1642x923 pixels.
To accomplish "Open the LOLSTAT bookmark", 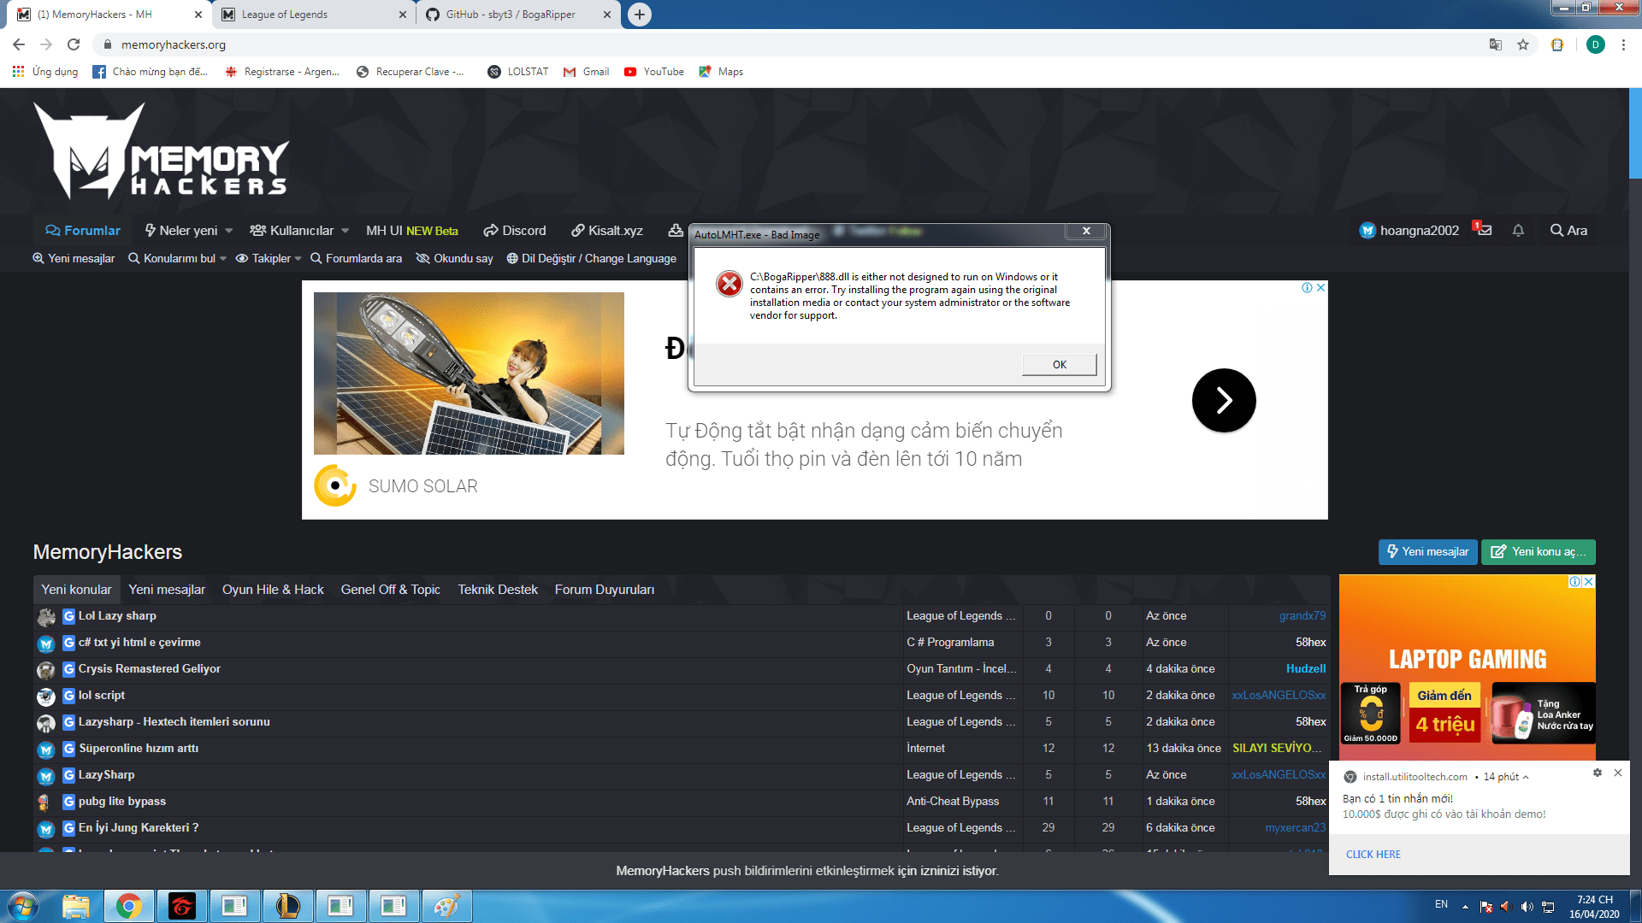I will click(518, 72).
